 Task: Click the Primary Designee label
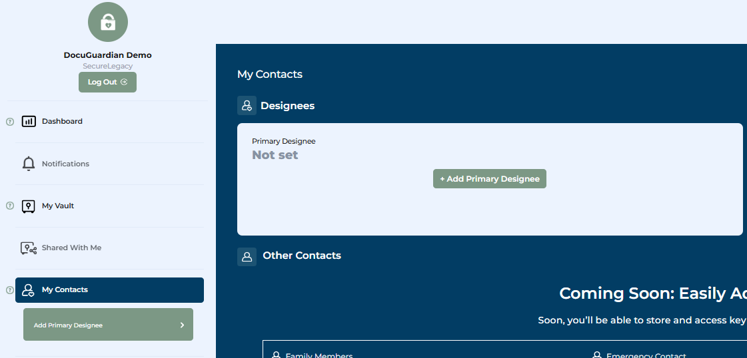click(283, 141)
